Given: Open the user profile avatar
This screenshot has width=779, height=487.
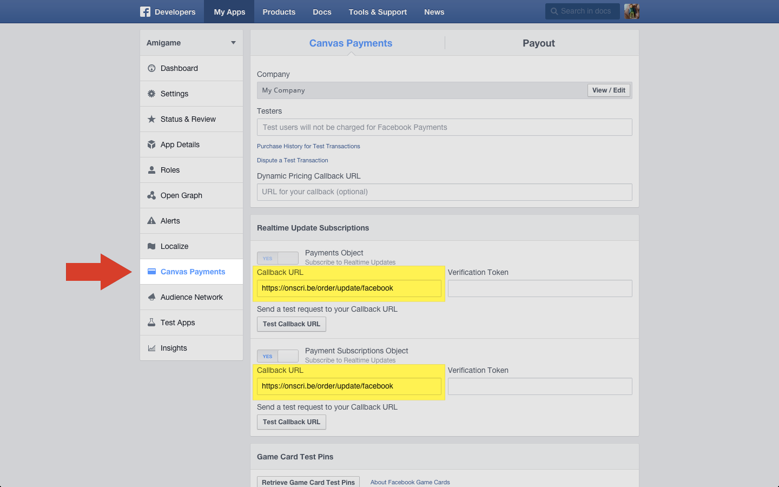Looking at the screenshot, I should coord(631,11).
